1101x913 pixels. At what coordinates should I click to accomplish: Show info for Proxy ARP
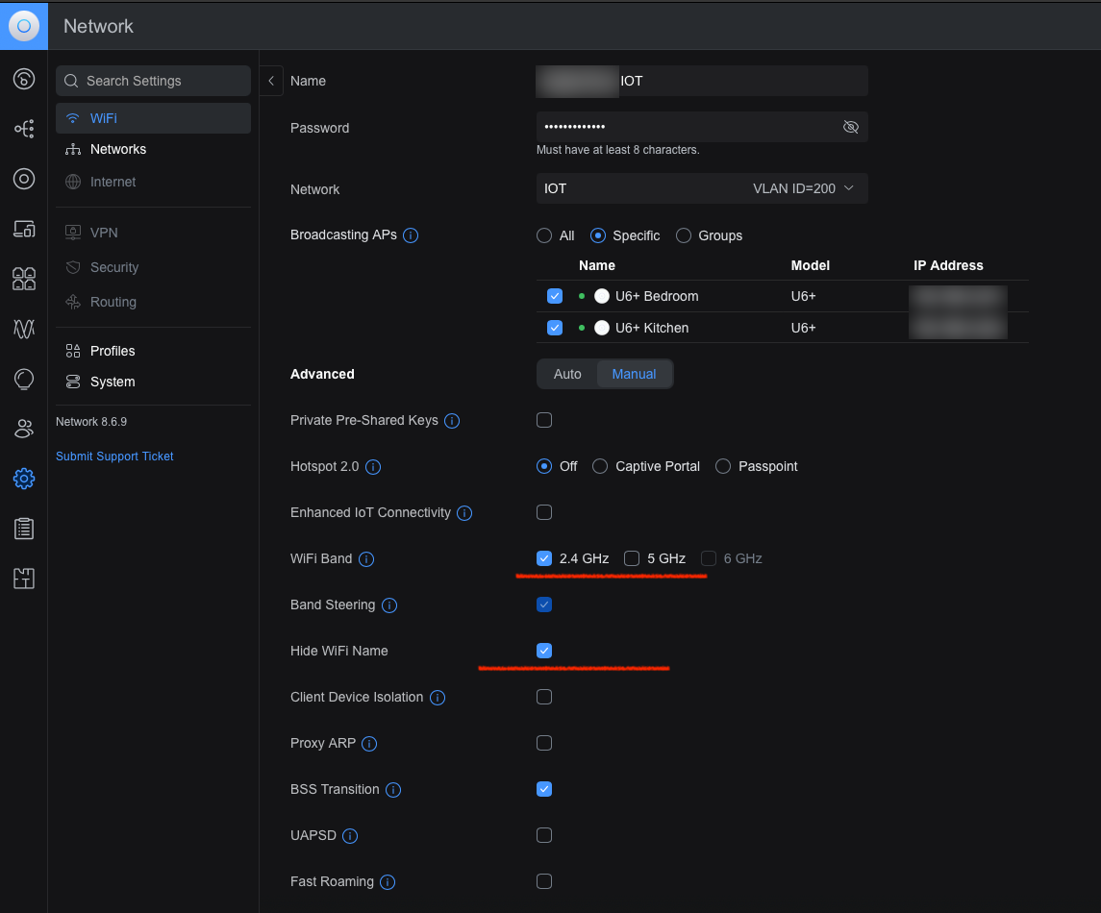[x=369, y=744]
